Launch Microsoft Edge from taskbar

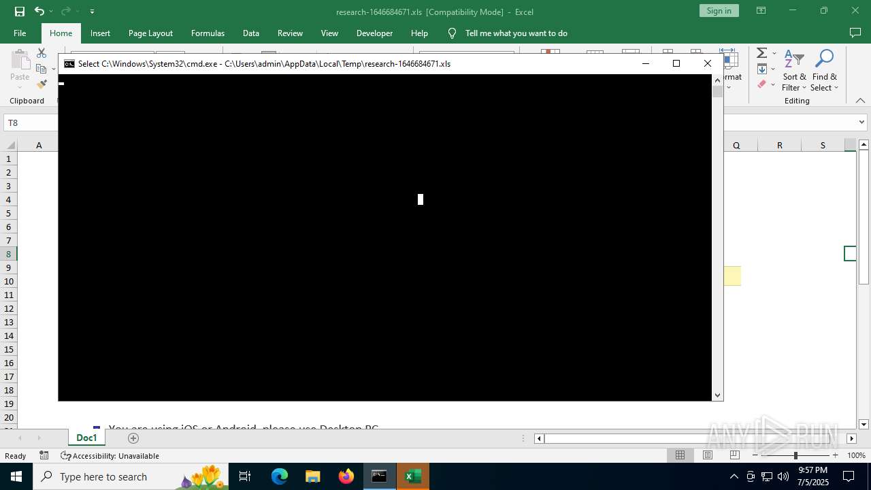[x=280, y=476]
